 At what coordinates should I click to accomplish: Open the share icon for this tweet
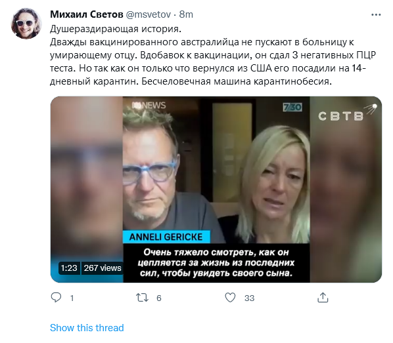[x=323, y=298]
